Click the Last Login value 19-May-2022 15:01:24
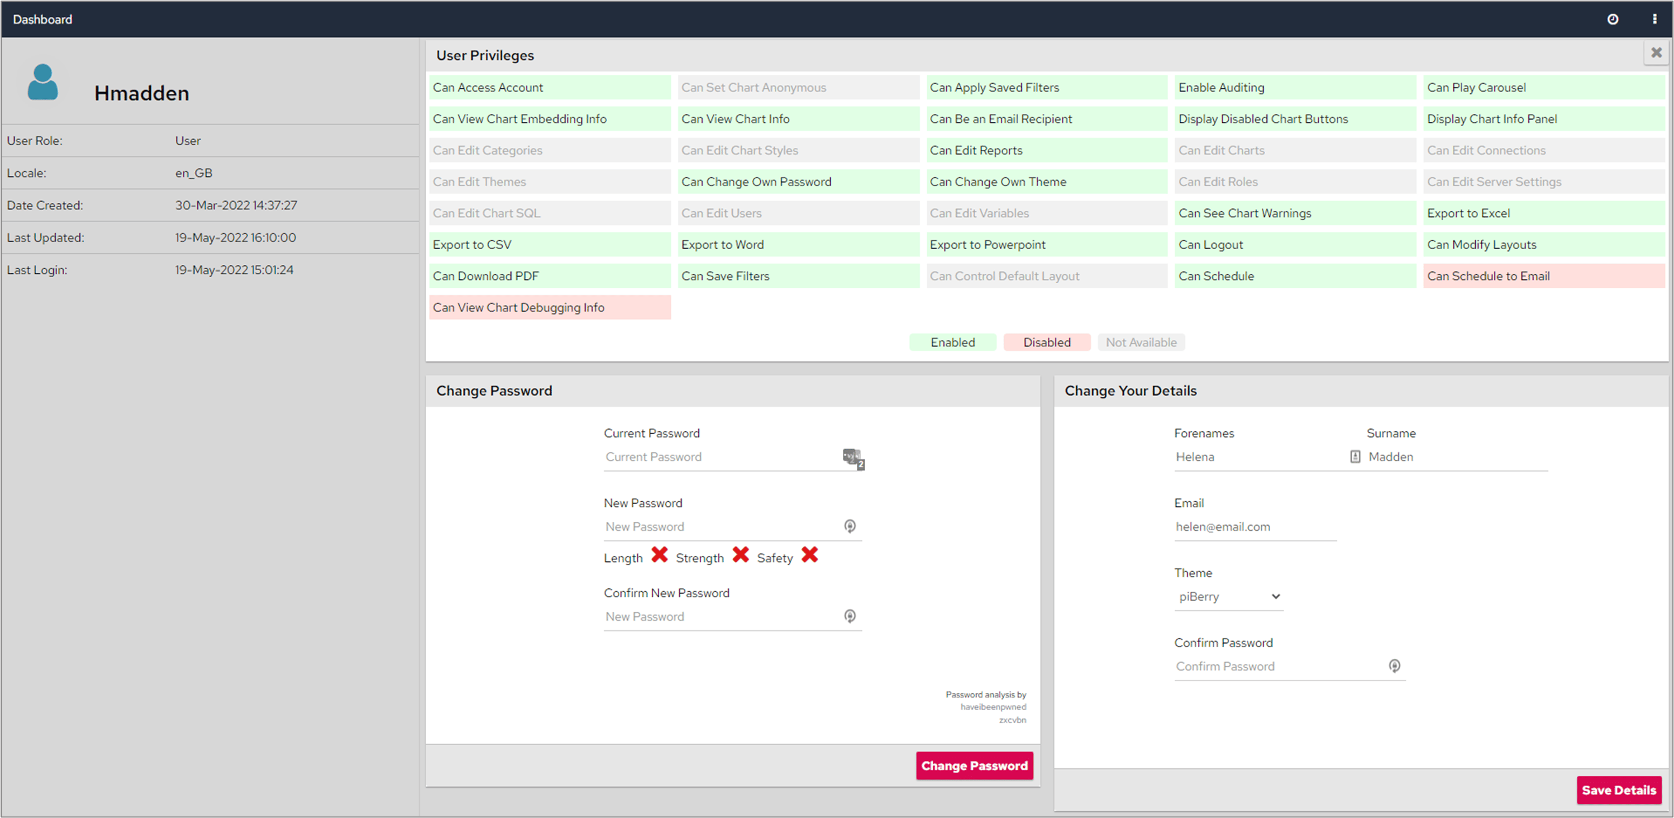The height and width of the screenshot is (818, 1674). click(x=234, y=270)
